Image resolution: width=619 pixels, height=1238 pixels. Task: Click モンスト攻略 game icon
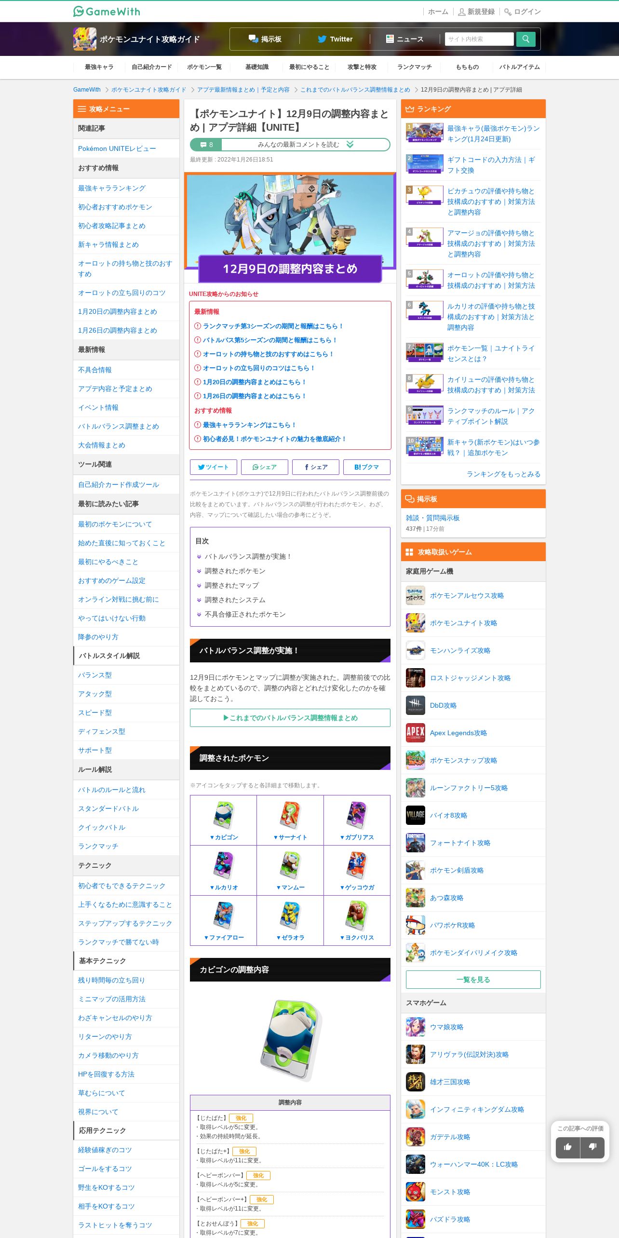tap(416, 1192)
